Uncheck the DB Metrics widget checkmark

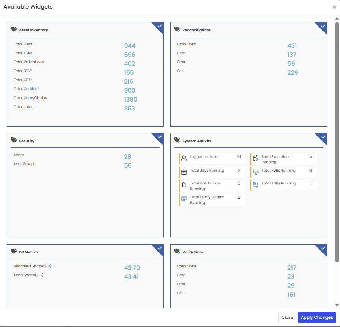[160, 248]
